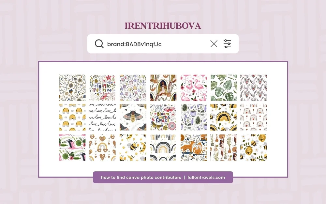326x204 pixels.
Task: Select the brown heart rainbow thumbnail
Action: click(102, 148)
